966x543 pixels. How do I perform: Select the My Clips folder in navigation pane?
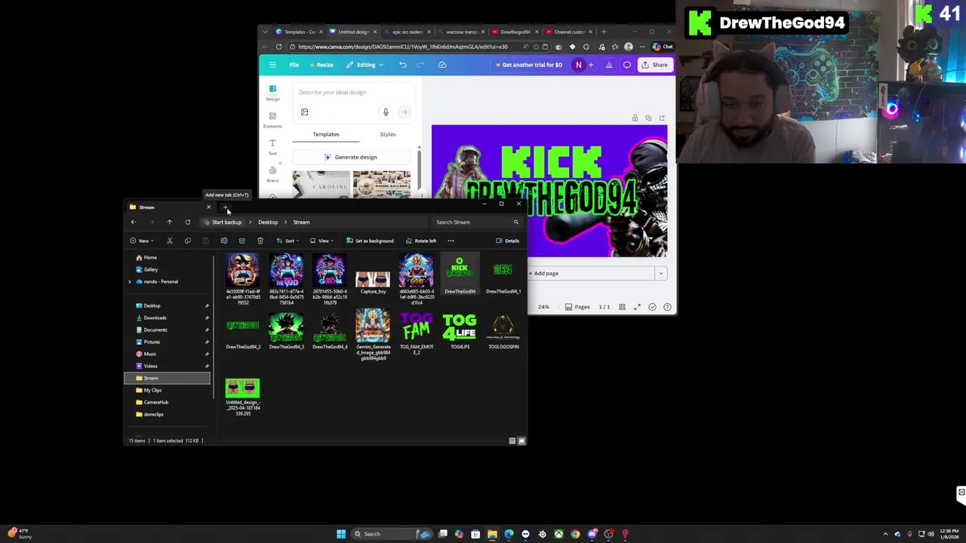pos(153,390)
